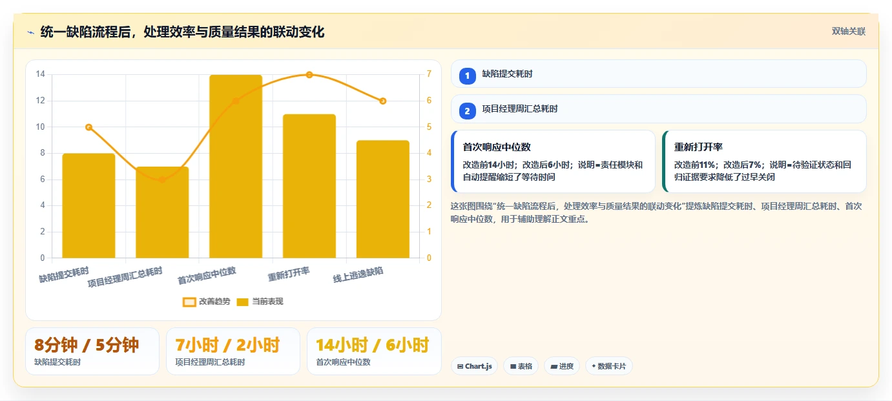This screenshot has height=401, width=892.
Task: Click the line point at value 7
Action: click(309, 75)
